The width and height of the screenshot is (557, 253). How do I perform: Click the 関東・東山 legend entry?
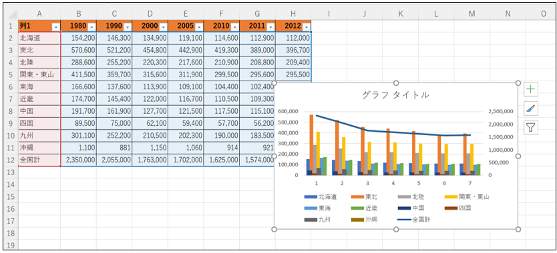click(x=467, y=196)
